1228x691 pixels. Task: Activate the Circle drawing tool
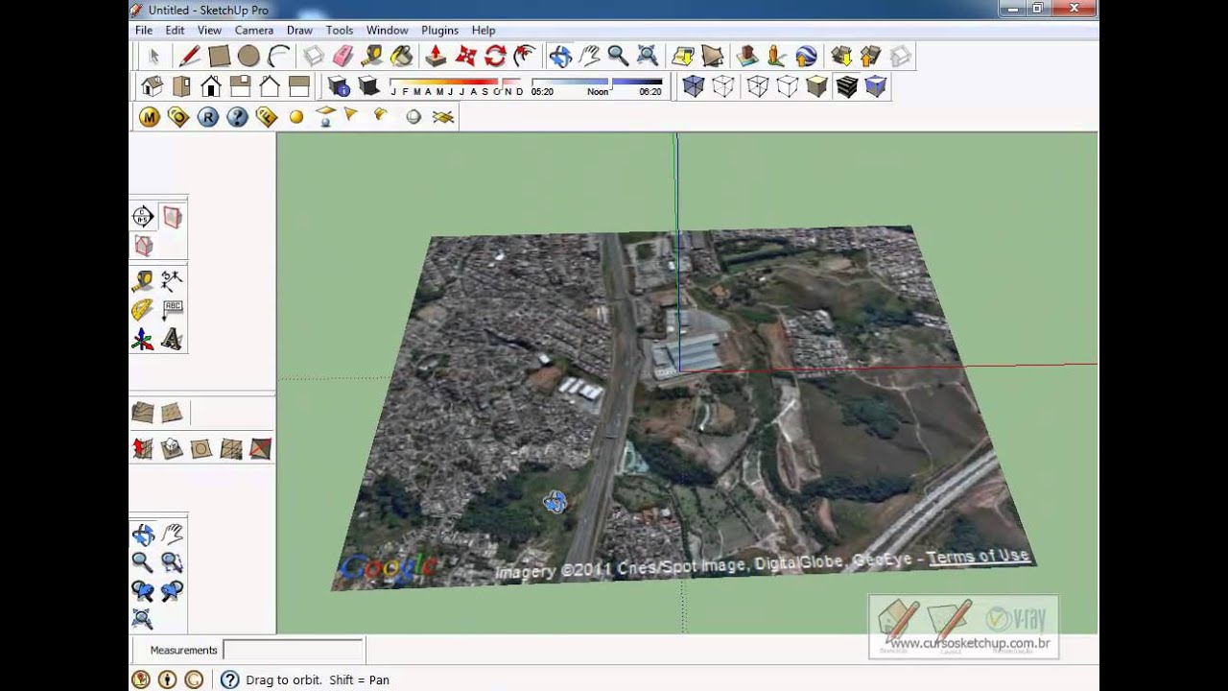[x=248, y=57]
